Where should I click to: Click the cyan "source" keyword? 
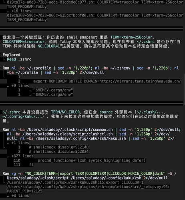pyautogui.click(x=106, y=112)
